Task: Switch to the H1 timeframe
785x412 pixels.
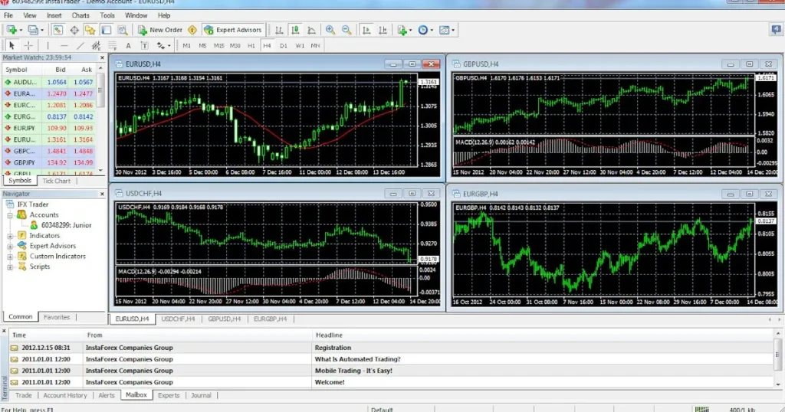Action: [x=251, y=45]
